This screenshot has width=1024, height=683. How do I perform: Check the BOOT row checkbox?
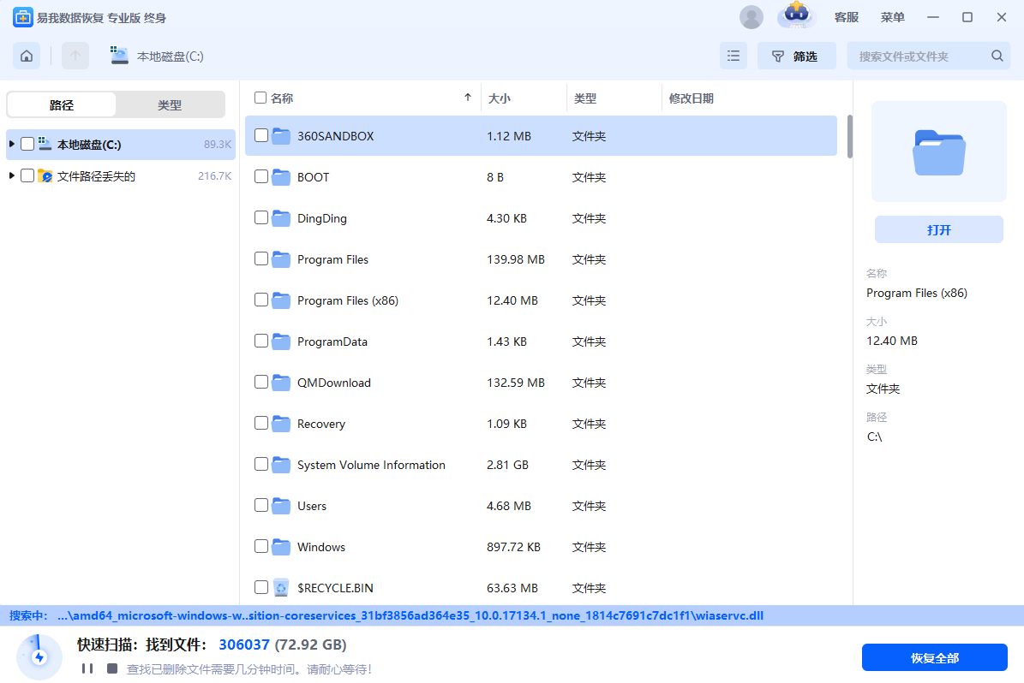point(261,176)
